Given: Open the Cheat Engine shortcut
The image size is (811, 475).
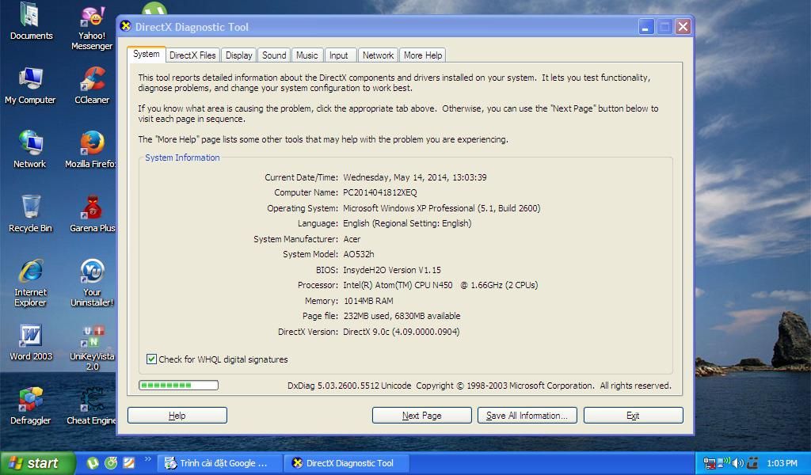Looking at the screenshot, I should pos(92,401).
